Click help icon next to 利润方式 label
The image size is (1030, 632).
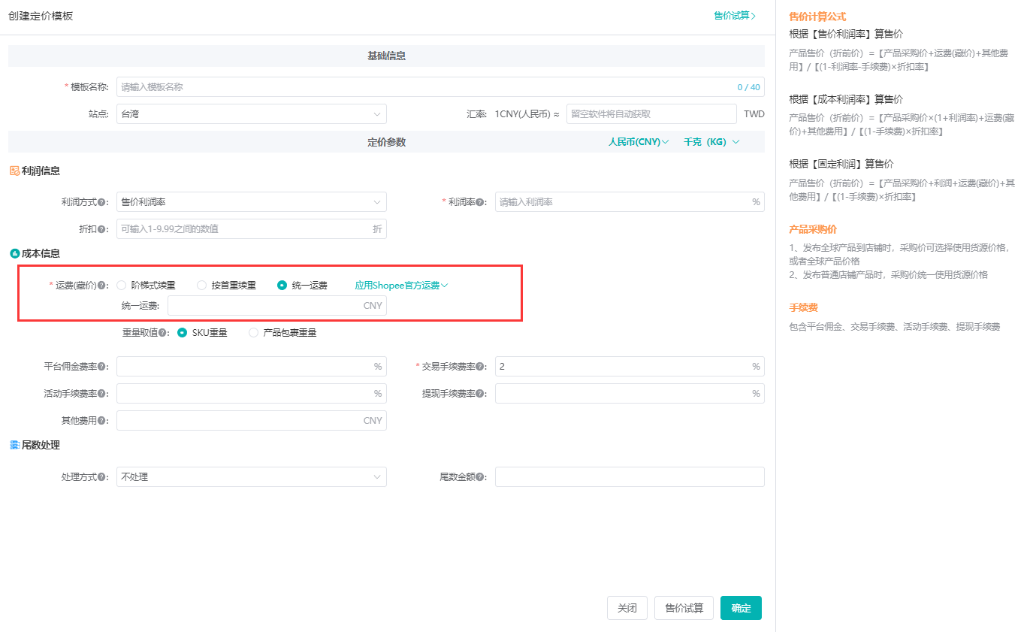click(101, 202)
